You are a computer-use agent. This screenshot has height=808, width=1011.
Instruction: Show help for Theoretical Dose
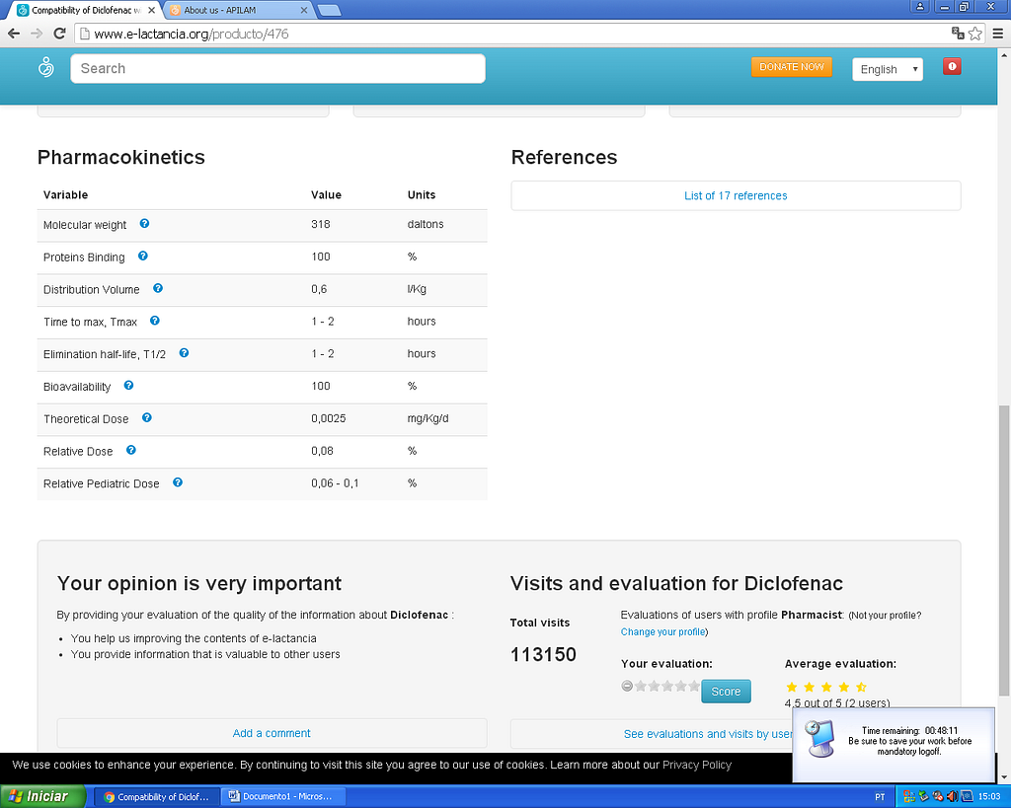coord(147,417)
